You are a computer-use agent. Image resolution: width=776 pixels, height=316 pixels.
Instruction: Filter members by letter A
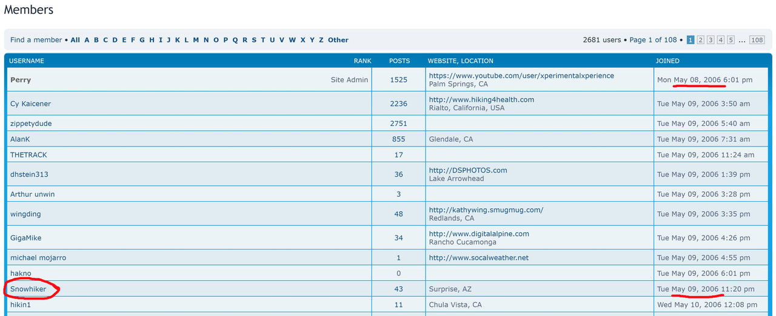click(87, 40)
